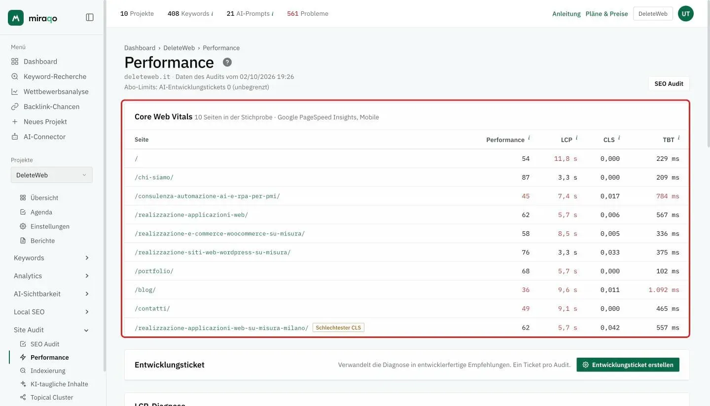Open the /blog/ page link
Image resolution: width=710 pixels, height=406 pixels.
pos(145,290)
